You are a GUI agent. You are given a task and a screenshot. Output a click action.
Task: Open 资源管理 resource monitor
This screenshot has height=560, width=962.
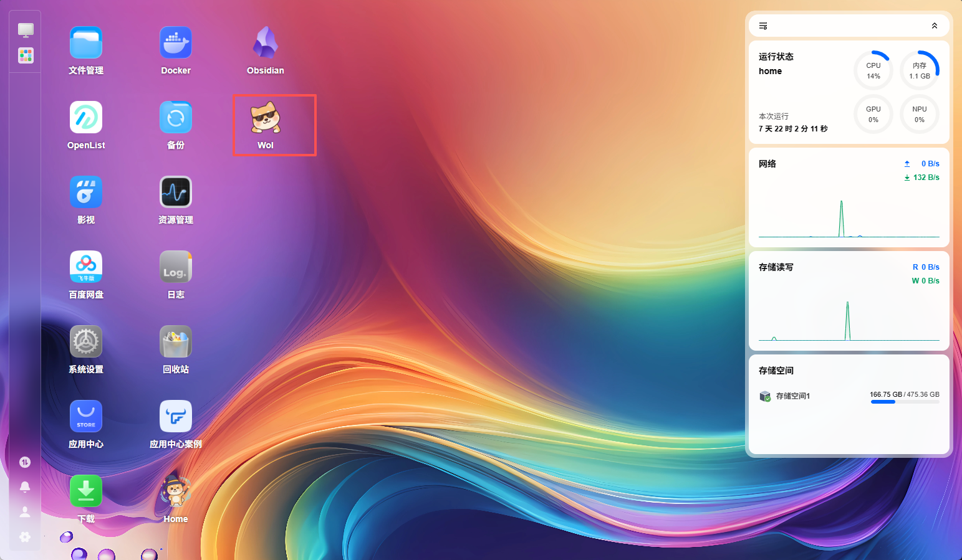point(176,192)
